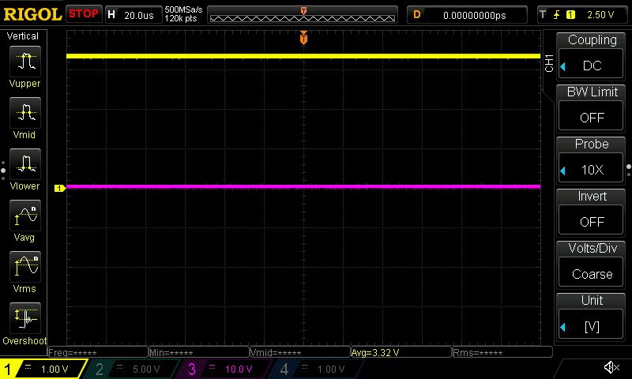This screenshot has height=379, width=632.
Task: Click the waveform memory overview bar
Action: [x=303, y=15]
